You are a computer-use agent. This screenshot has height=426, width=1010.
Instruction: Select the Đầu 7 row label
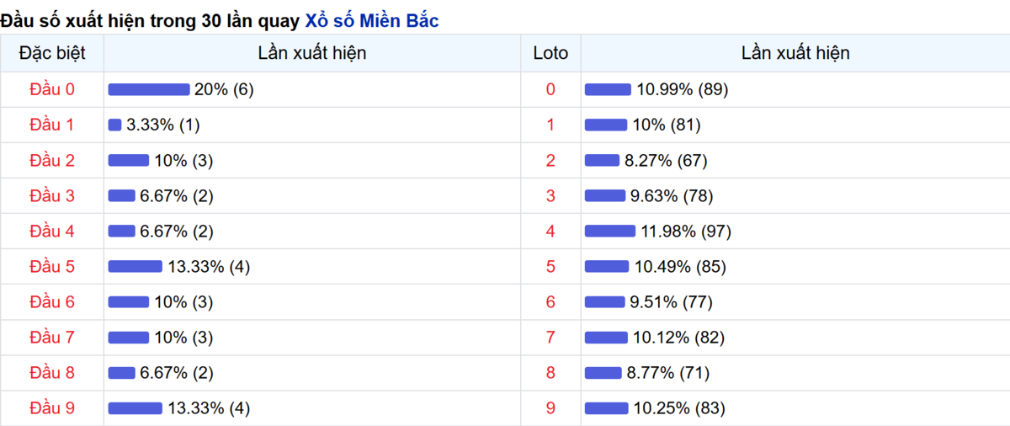click(x=52, y=338)
